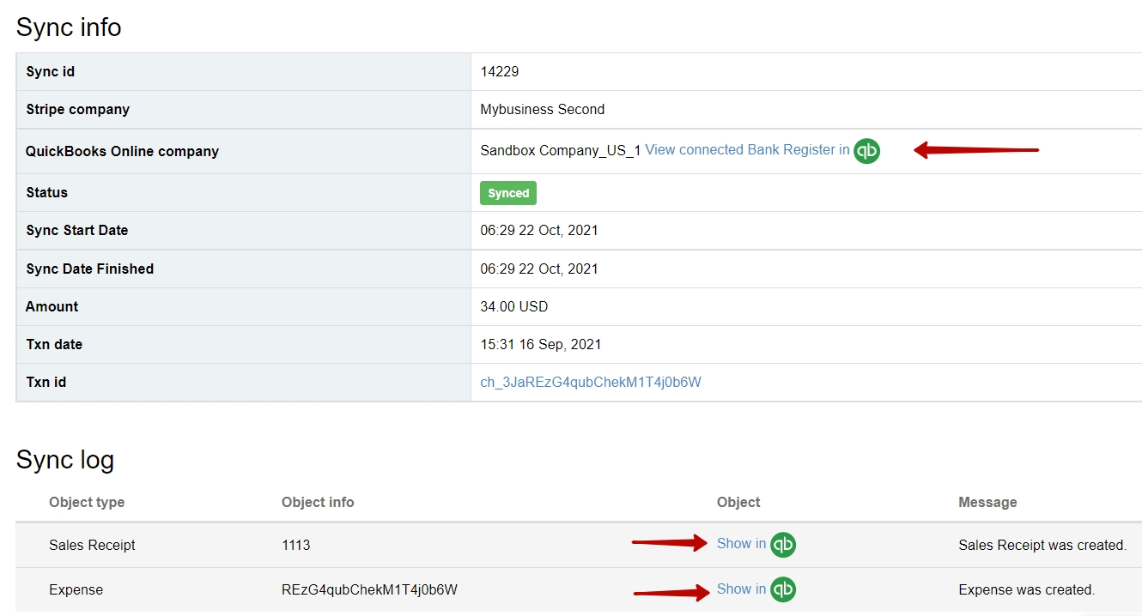Click the Message column header
Image resolution: width=1142 pixels, height=616 pixels.
987,503
